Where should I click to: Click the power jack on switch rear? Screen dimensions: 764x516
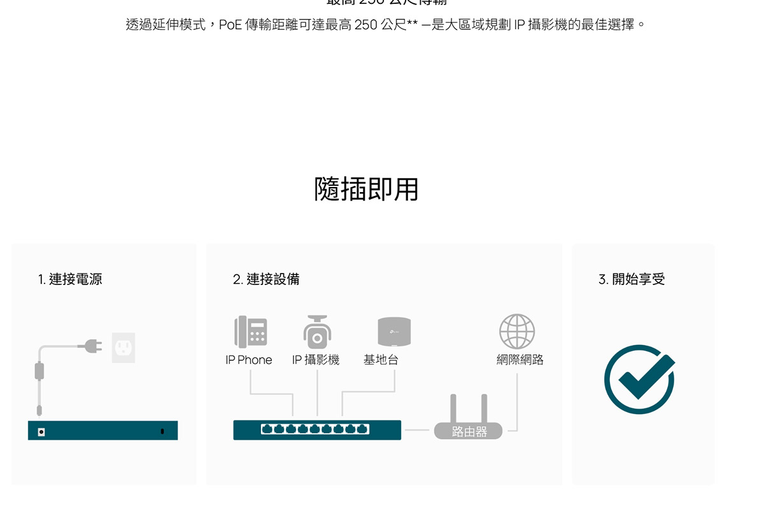41,431
